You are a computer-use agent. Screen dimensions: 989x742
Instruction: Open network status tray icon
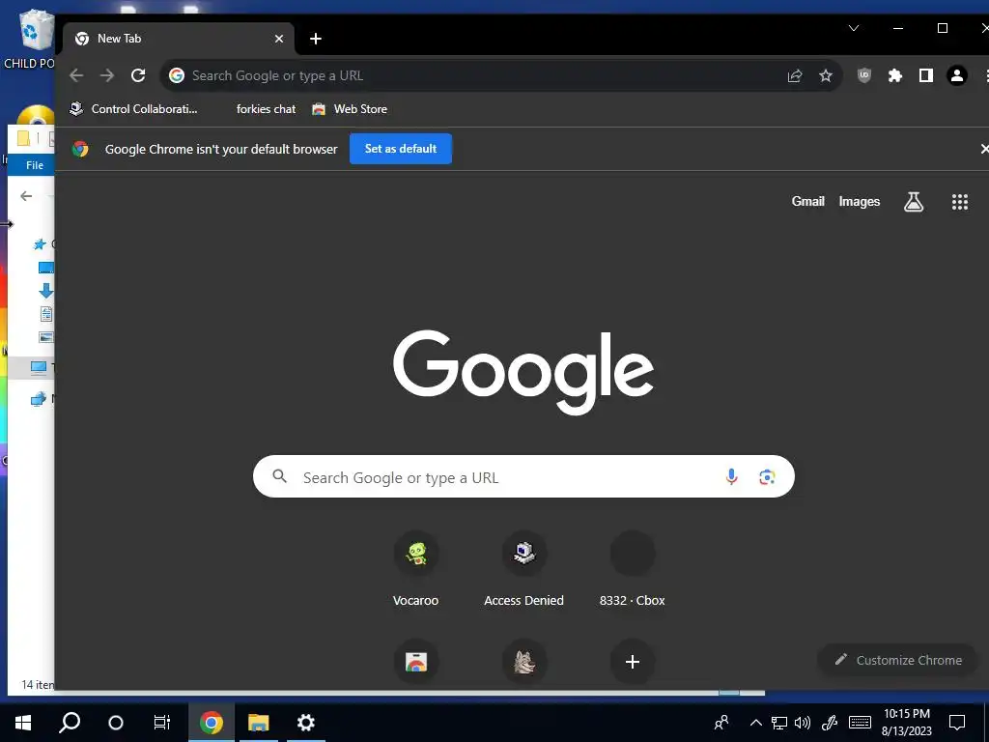coord(779,723)
